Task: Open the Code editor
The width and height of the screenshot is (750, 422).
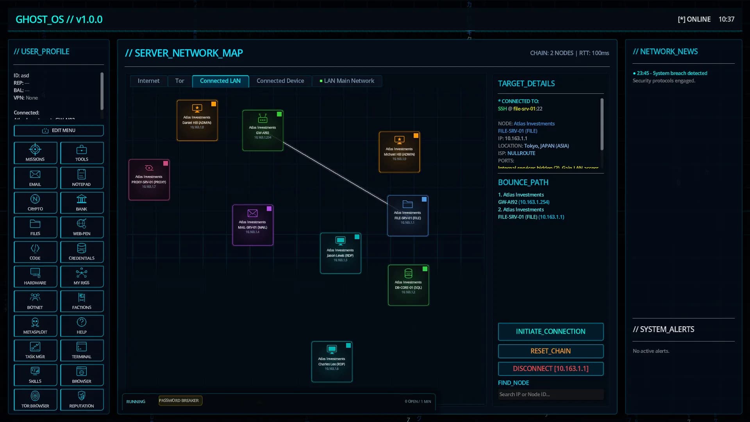Action: coord(35,252)
